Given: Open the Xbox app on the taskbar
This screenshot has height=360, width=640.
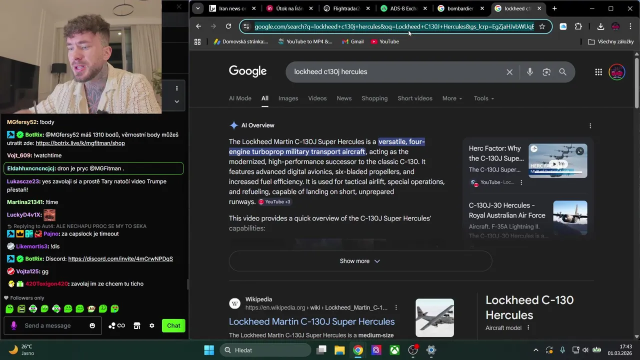Looking at the screenshot, I should point(394,350).
